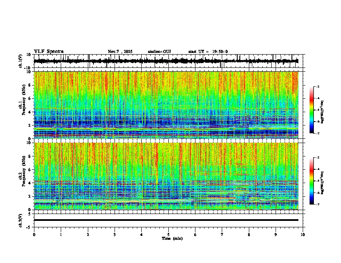Click the ch.1 colorbar "log(PSD)" label
Viewport: 341px width, 263px height.
click(x=322, y=112)
